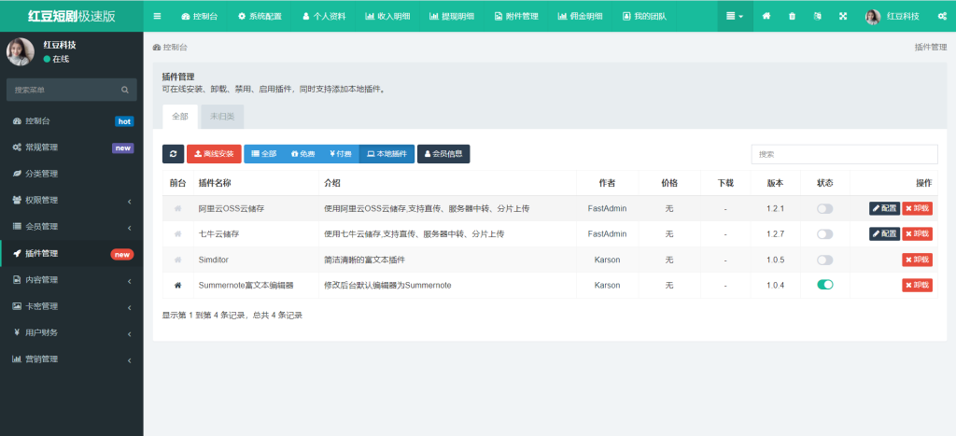956x436 pixels.
Task: Click 配置 for 七牛云储存
Action: click(x=884, y=234)
